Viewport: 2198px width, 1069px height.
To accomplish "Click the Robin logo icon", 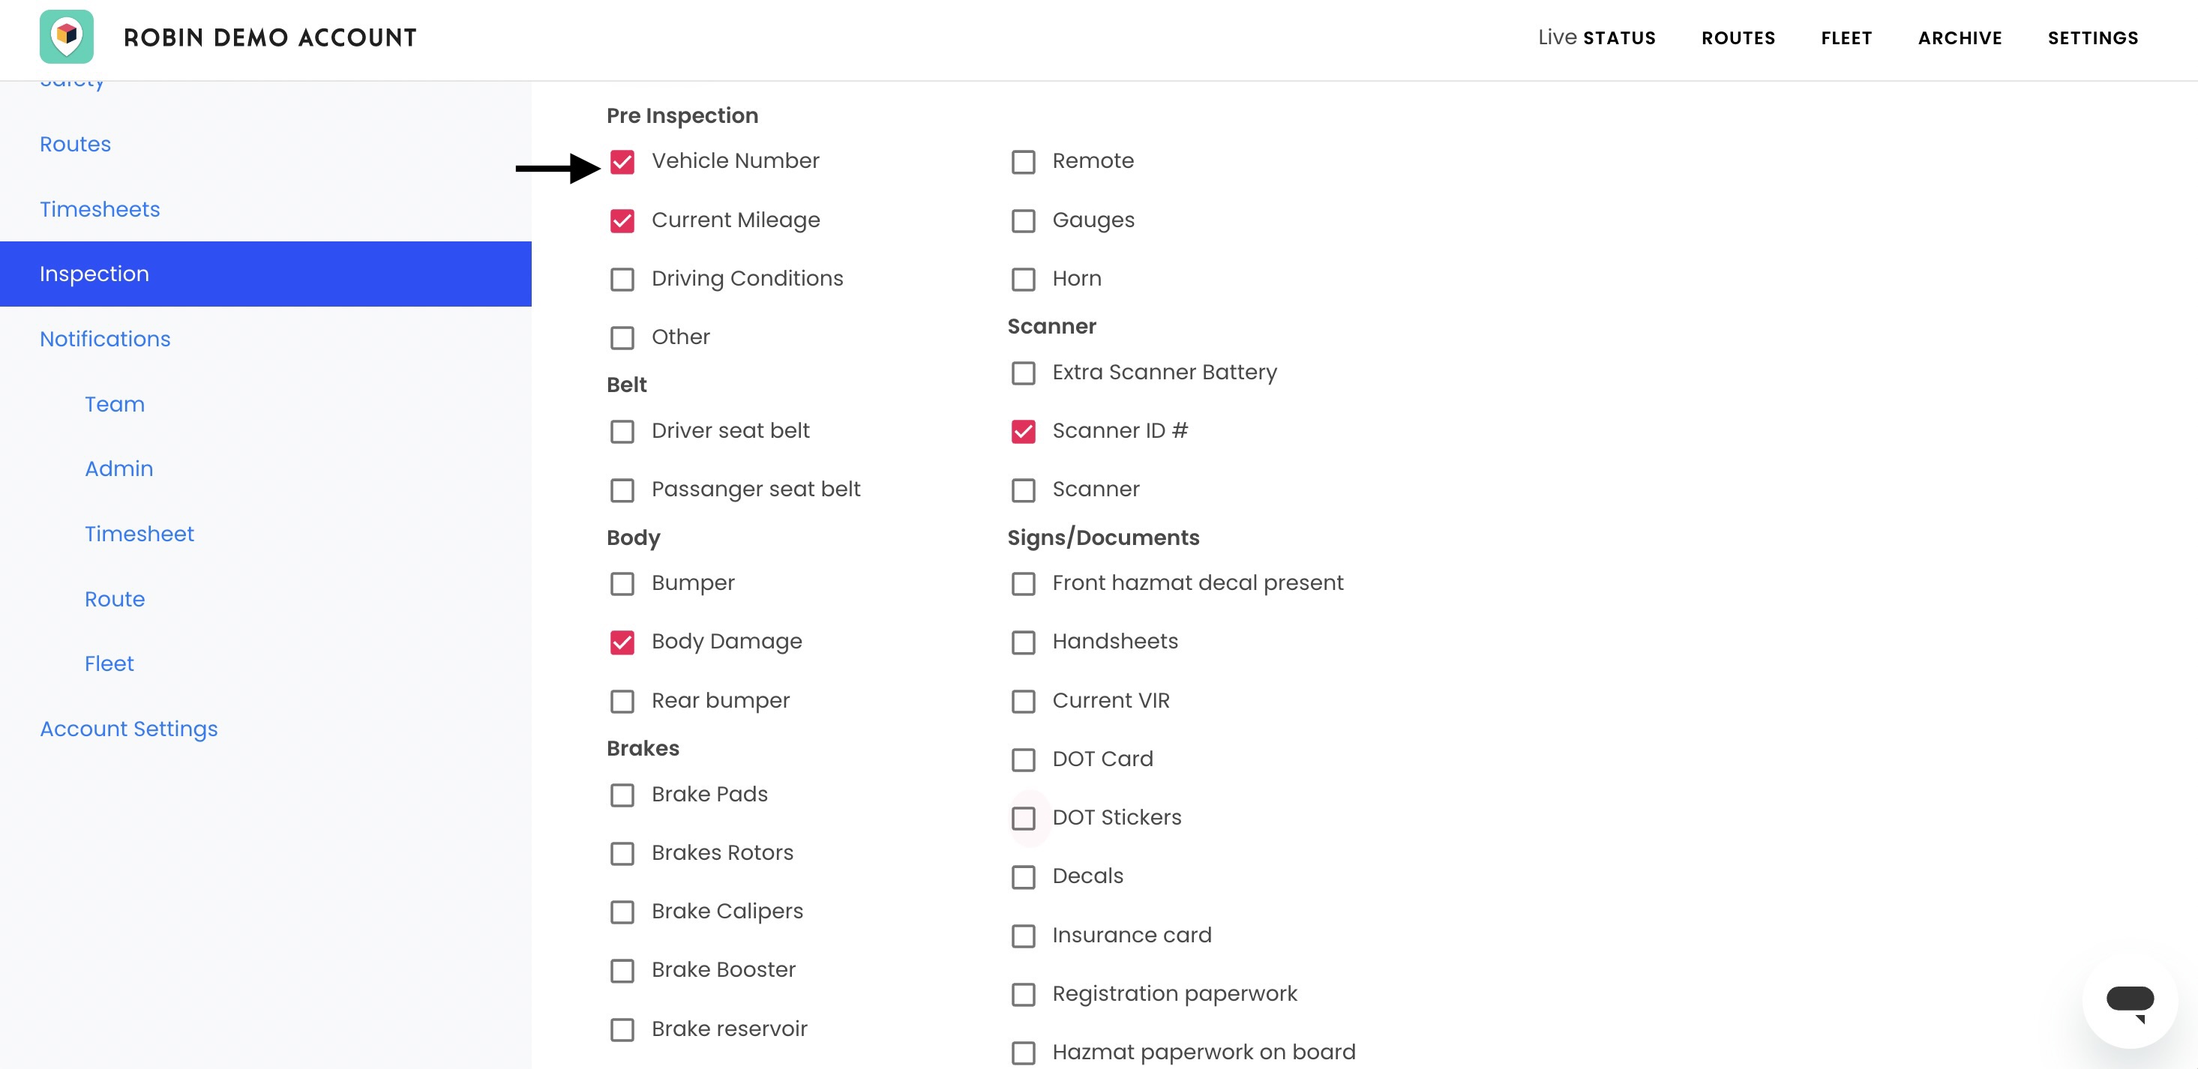I will 67,37.
